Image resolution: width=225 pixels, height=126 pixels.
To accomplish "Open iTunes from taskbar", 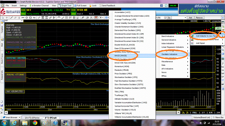I will (55, 123).
